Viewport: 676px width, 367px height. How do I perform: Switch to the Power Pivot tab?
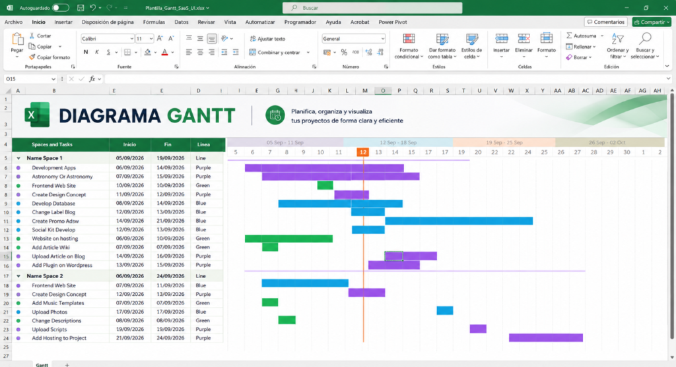coord(393,22)
